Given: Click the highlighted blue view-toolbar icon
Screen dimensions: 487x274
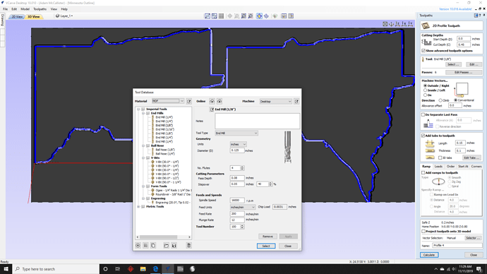Looking at the screenshot, I should point(259,16).
